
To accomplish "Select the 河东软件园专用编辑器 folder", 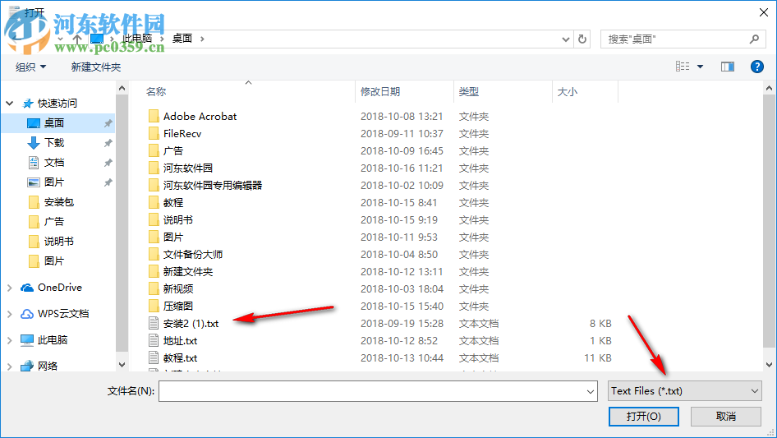I will [x=213, y=186].
